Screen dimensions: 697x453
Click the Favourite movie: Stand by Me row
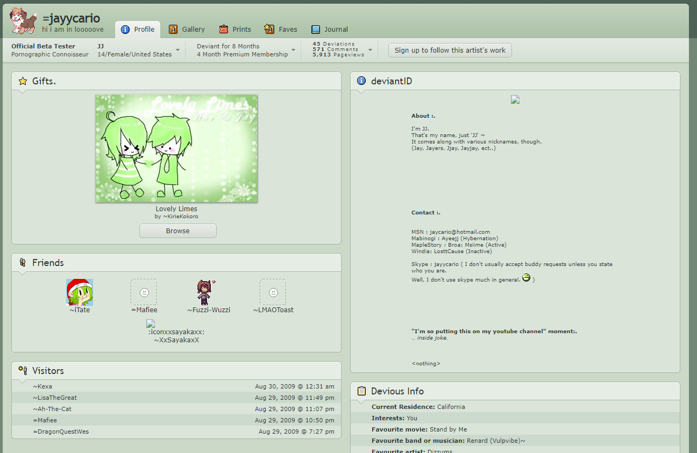click(x=515, y=429)
